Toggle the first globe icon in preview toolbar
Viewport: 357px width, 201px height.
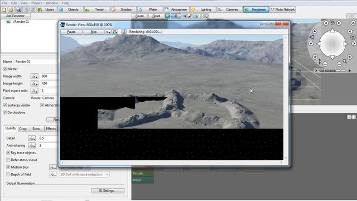pyautogui.click(x=167, y=16)
